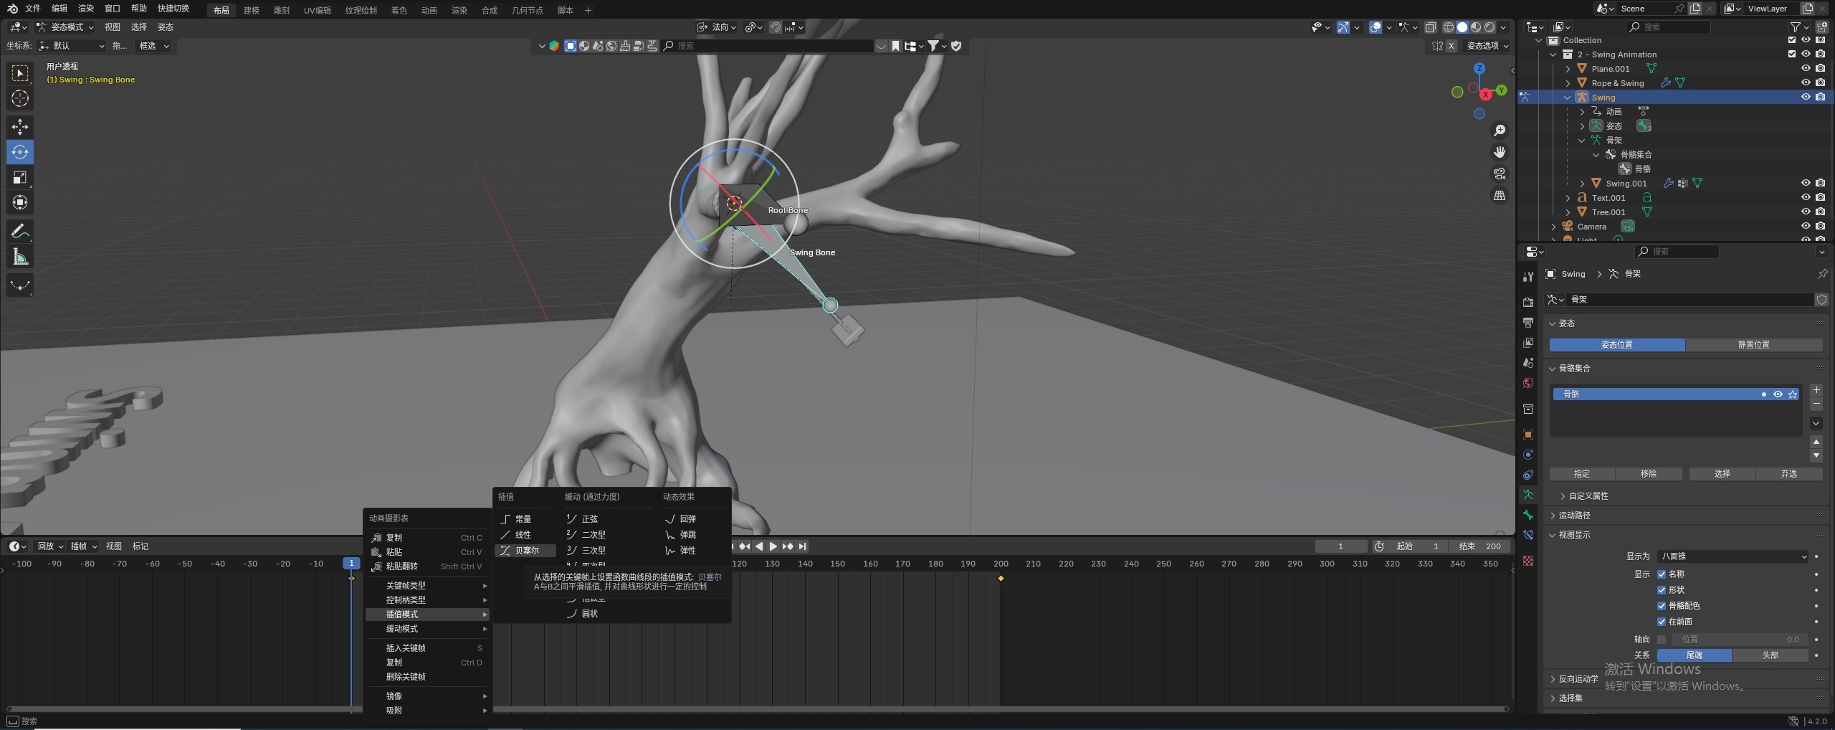The height and width of the screenshot is (730, 1835).
Task: Switch to material preview shading
Action: point(1476,27)
